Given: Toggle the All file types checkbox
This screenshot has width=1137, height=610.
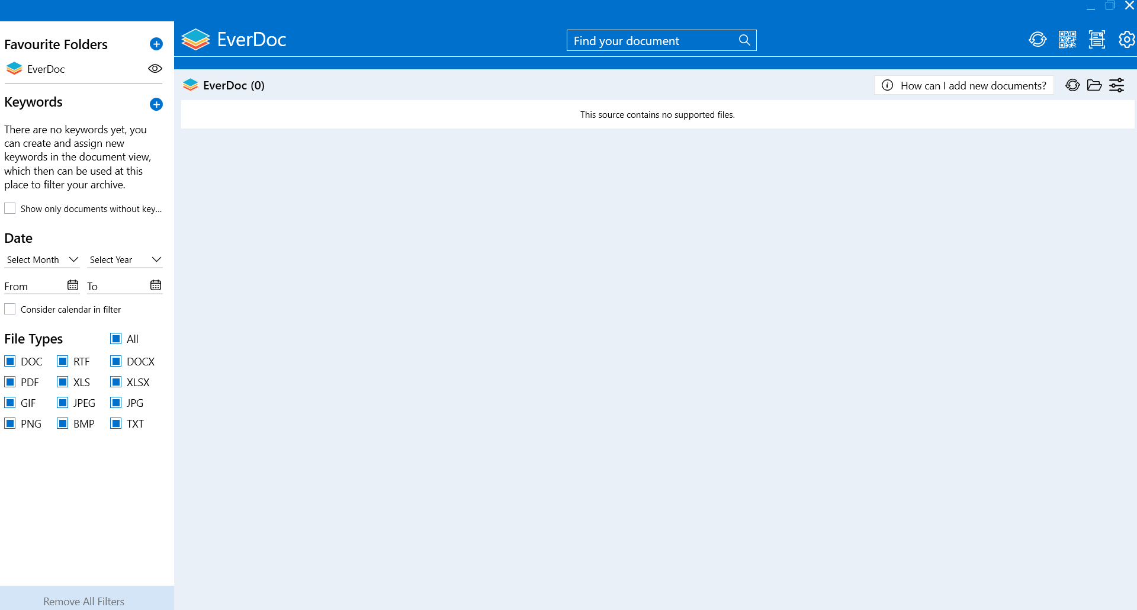Looking at the screenshot, I should (116, 339).
